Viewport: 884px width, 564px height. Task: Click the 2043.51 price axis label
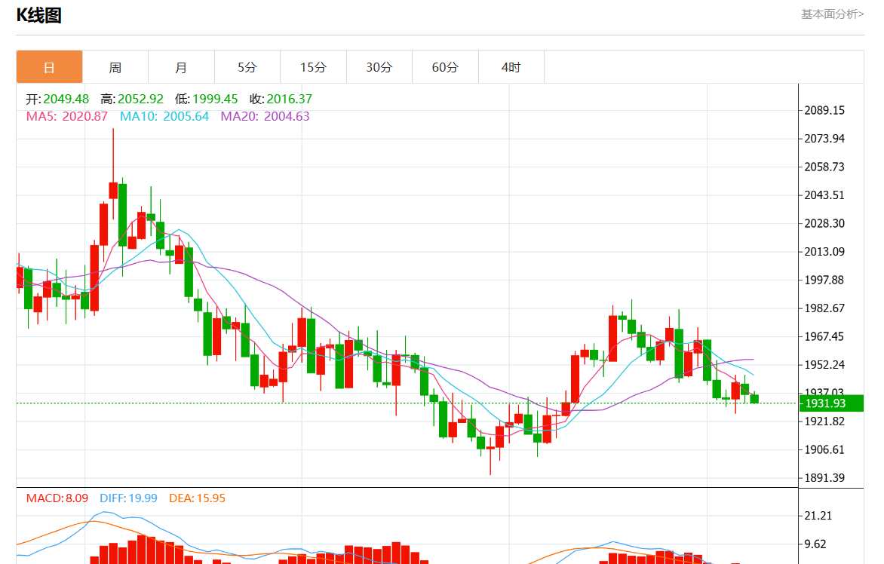pyautogui.click(x=824, y=195)
